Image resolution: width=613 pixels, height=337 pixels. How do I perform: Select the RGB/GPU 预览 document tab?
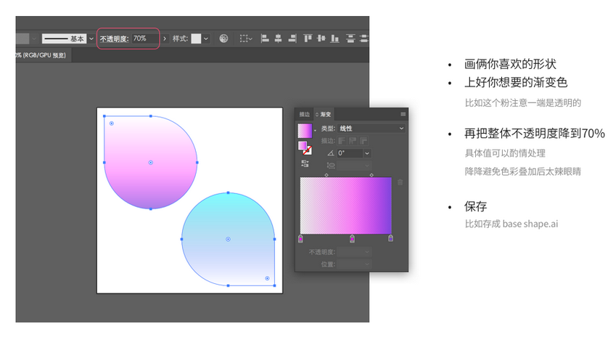pyautogui.click(x=41, y=55)
